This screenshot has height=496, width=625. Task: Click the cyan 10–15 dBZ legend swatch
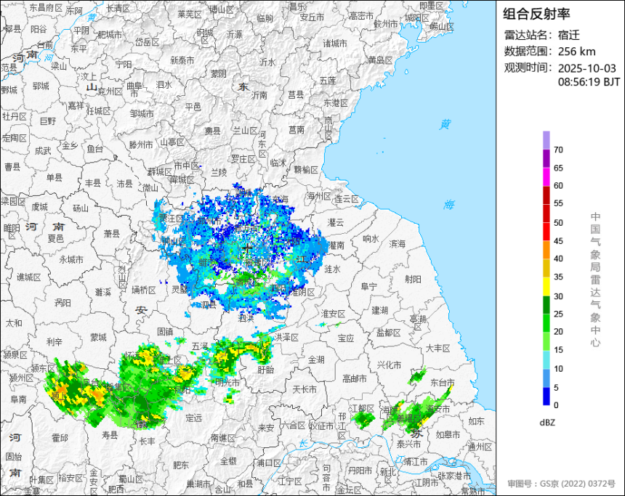pos(546,359)
